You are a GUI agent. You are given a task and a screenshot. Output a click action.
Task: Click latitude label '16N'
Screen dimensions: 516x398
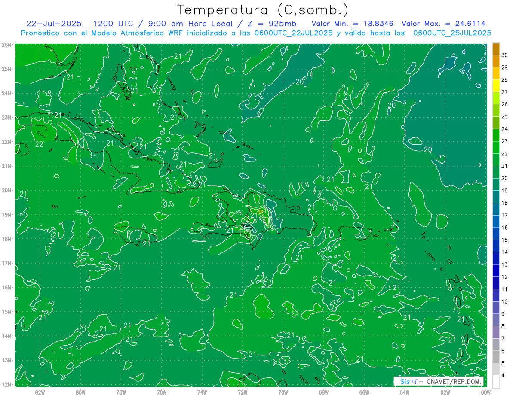pyautogui.click(x=6, y=287)
